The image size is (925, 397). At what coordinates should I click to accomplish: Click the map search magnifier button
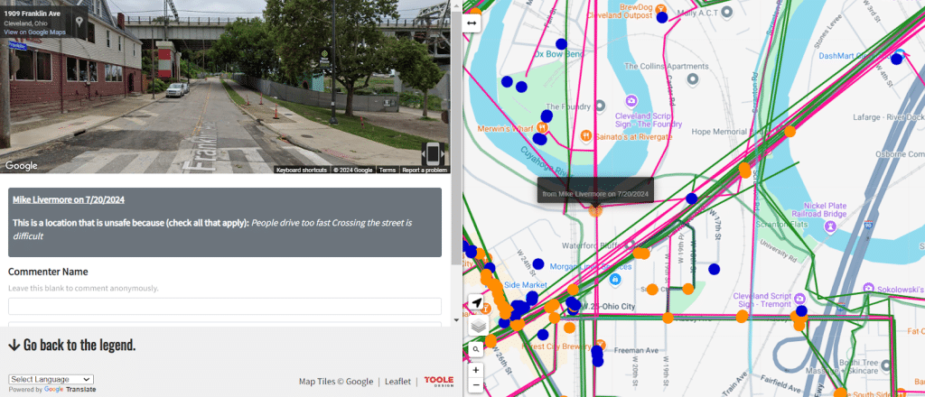pos(476,347)
